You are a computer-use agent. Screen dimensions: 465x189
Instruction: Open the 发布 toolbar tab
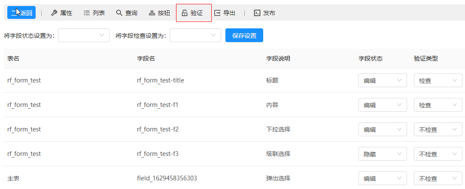[x=269, y=13]
